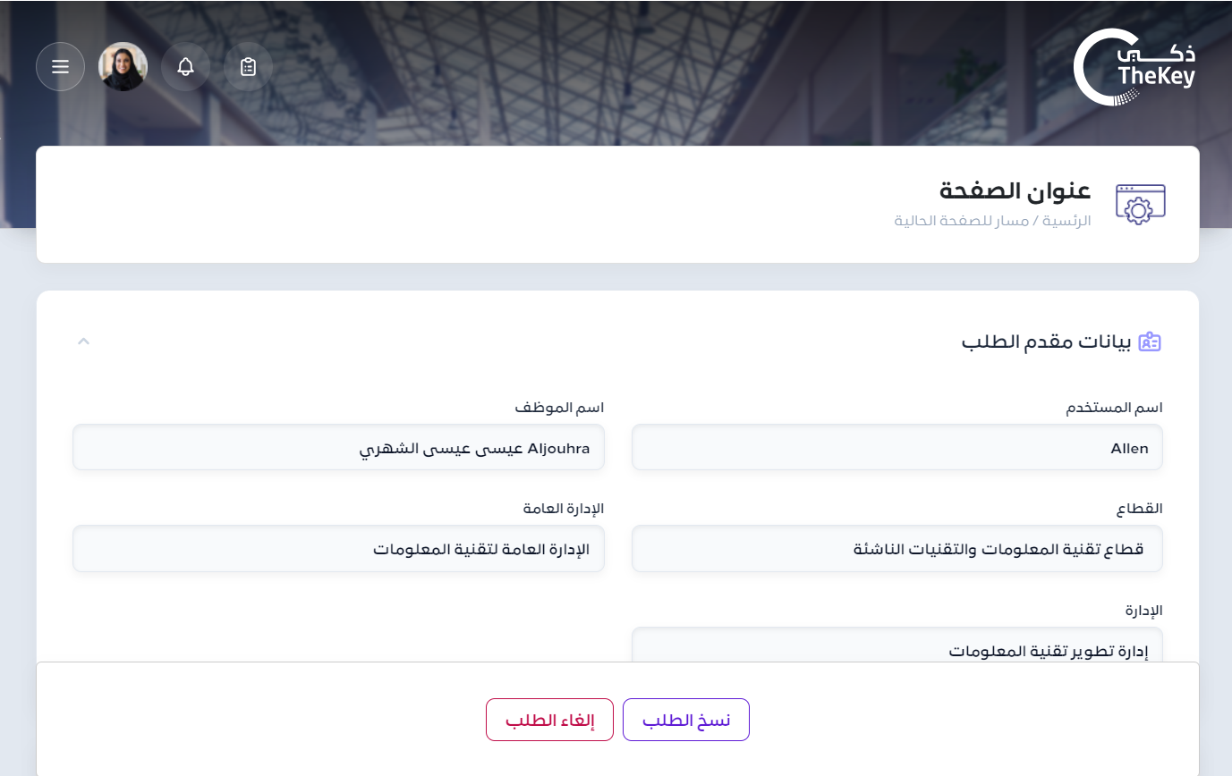The image size is (1232, 776).
Task: Open the hamburger main menu
Action: tap(60, 67)
